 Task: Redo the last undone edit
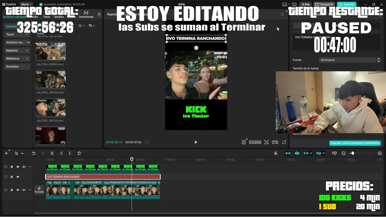click(x=43, y=153)
